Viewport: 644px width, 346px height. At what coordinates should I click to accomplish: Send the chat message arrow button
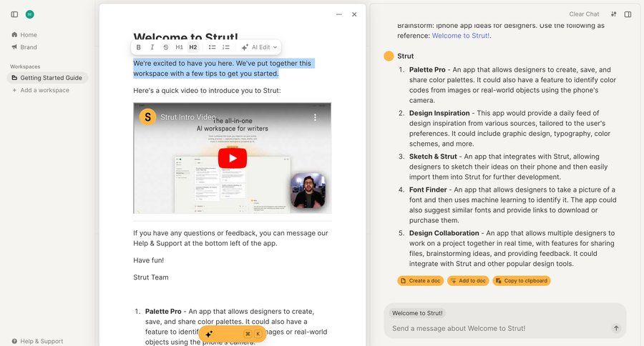[x=616, y=328]
